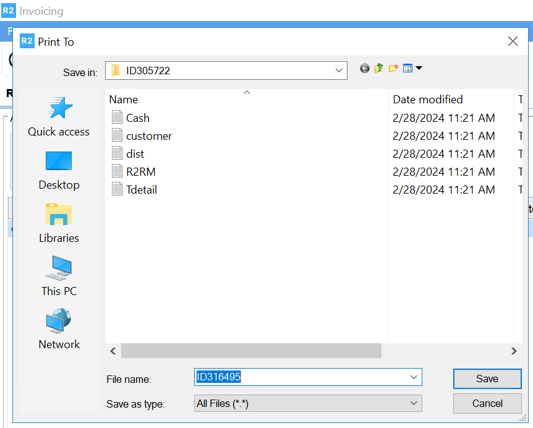Click inside the File name field

tap(278, 377)
